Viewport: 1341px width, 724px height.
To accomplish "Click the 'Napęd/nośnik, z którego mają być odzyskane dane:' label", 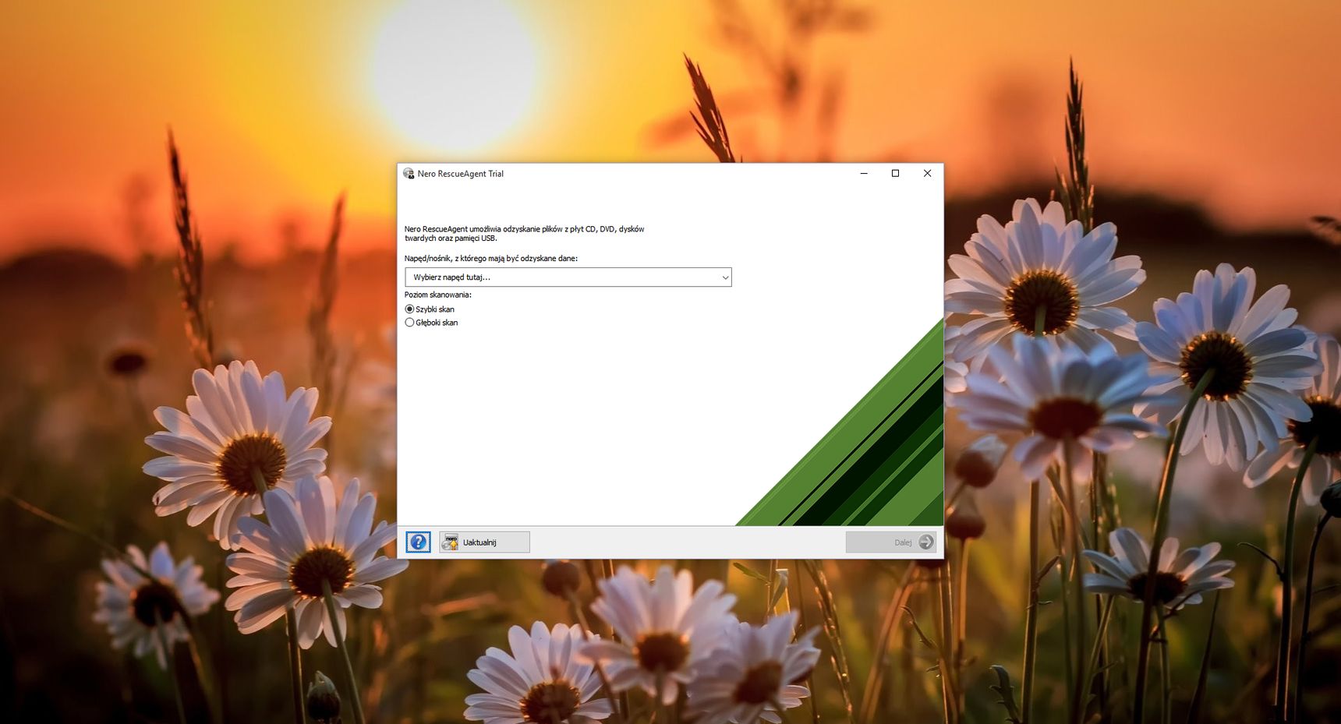I will coord(491,259).
